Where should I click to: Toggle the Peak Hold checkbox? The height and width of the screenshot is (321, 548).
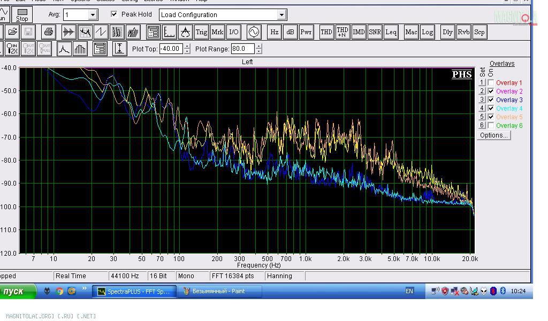114,14
